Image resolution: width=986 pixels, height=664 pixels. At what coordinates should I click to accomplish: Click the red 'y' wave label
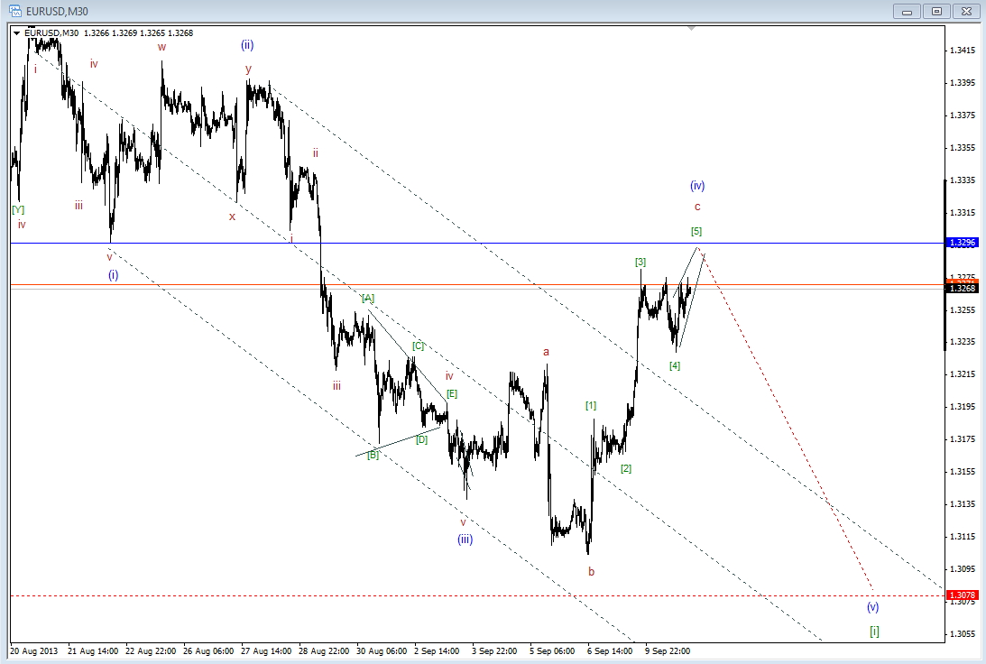(249, 69)
